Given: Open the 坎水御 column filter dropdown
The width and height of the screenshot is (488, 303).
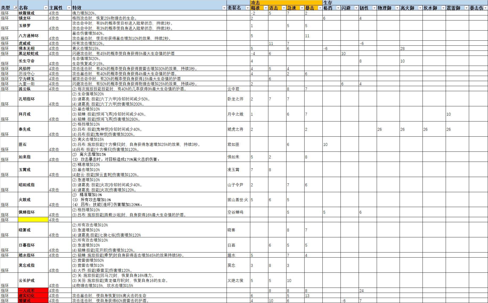Looking at the screenshot, I should pyautogui.click(x=443, y=8).
